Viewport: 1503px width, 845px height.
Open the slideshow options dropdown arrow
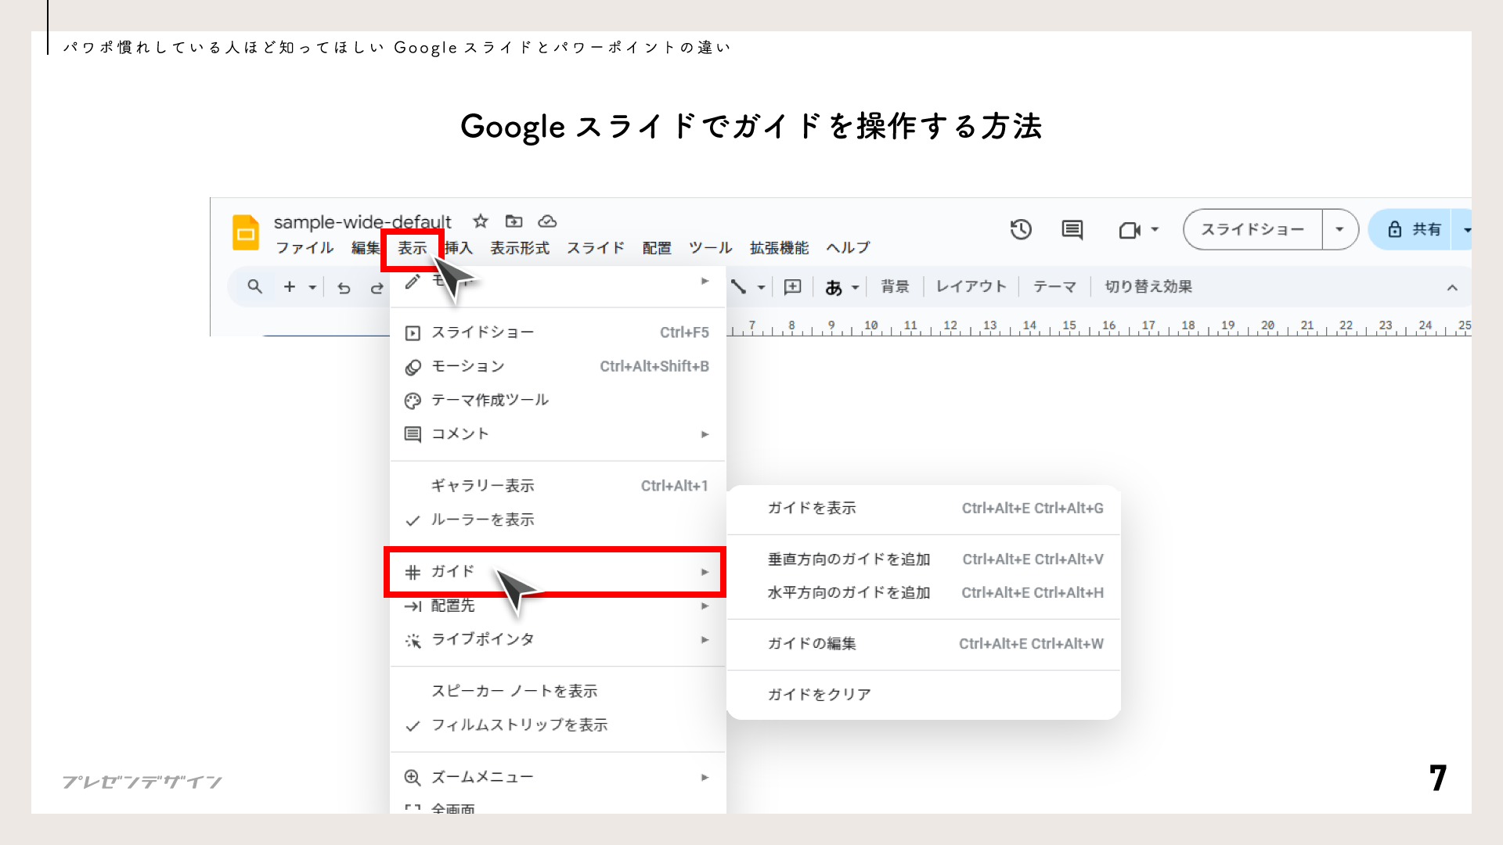(1339, 229)
